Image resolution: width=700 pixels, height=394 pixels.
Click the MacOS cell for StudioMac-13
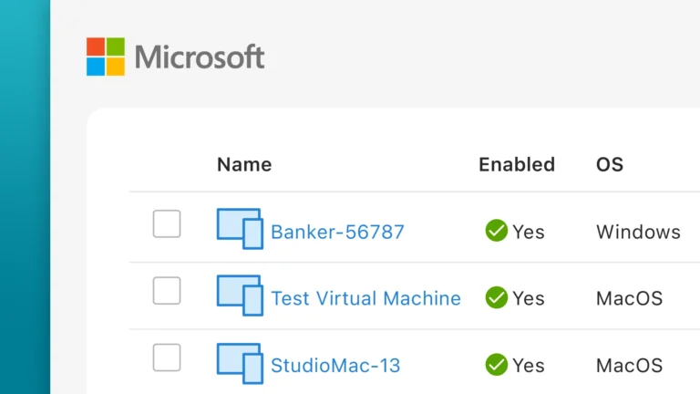pyautogui.click(x=629, y=366)
